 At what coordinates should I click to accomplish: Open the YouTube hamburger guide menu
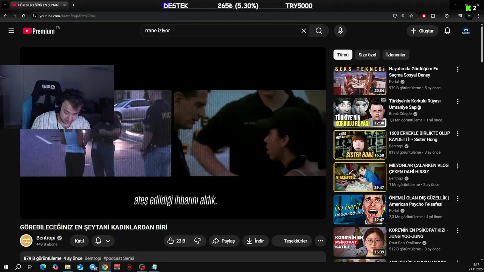click(x=11, y=31)
